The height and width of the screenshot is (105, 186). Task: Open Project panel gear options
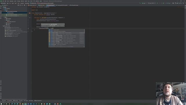(24, 5)
